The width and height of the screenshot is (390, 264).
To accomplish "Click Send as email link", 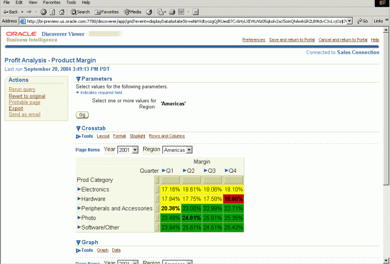I will (24, 115).
